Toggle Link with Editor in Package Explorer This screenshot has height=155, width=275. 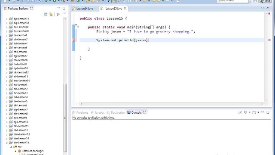51,14
